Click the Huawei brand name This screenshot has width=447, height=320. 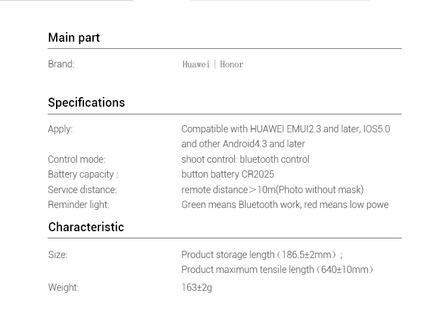click(x=196, y=64)
